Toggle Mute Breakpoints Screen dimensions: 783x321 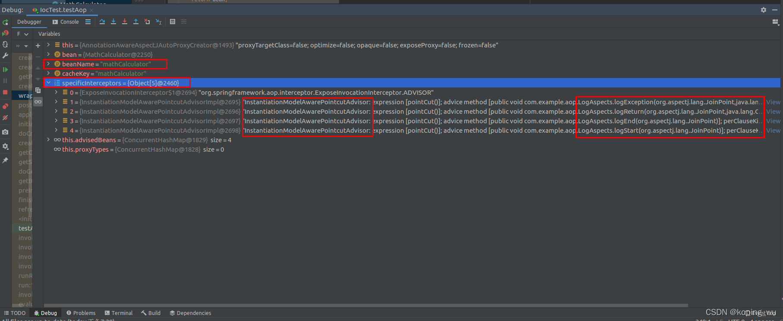[5, 117]
